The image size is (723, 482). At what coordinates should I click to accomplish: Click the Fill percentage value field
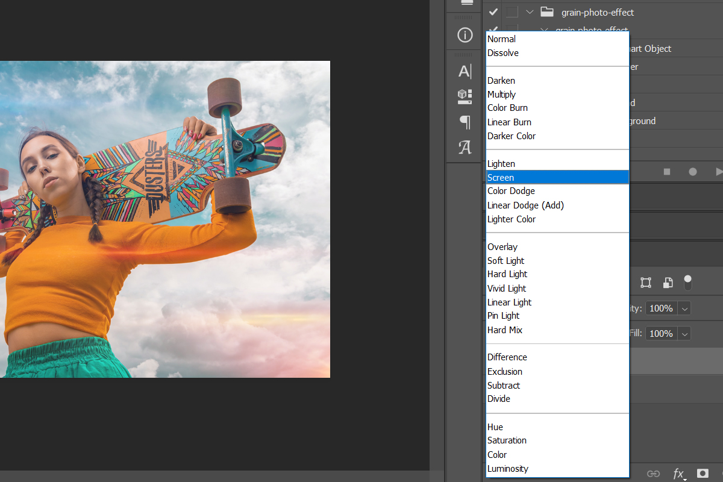coord(661,334)
